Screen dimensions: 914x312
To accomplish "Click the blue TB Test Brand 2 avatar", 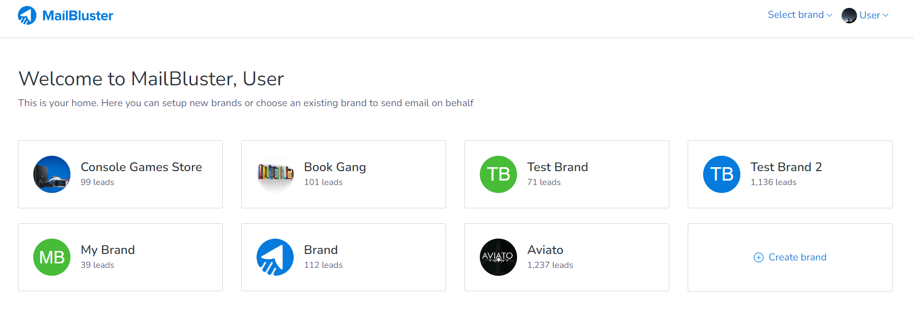I will pos(721,175).
